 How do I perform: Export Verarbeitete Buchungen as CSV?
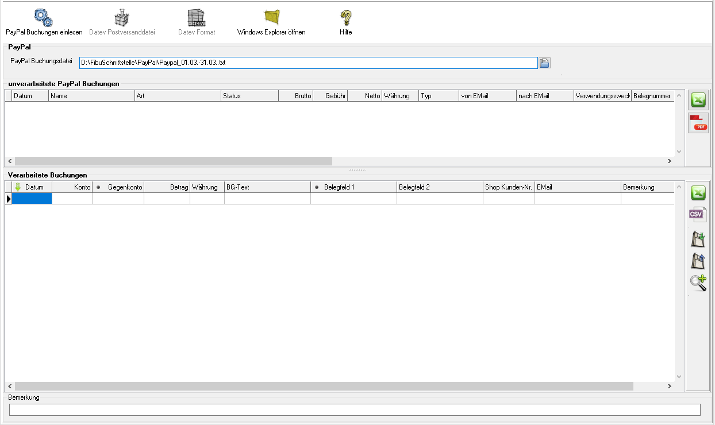coord(698,215)
